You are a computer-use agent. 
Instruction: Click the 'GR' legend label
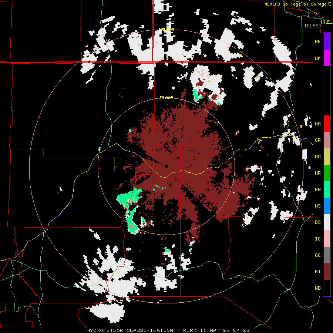click(317, 140)
